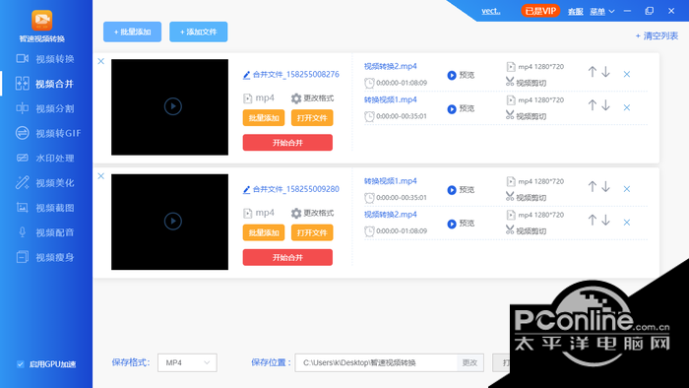Open 水印处理 in sidebar
Image resolution: width=689 pixels, height=388 pixels.
click(x=45, y=158)
